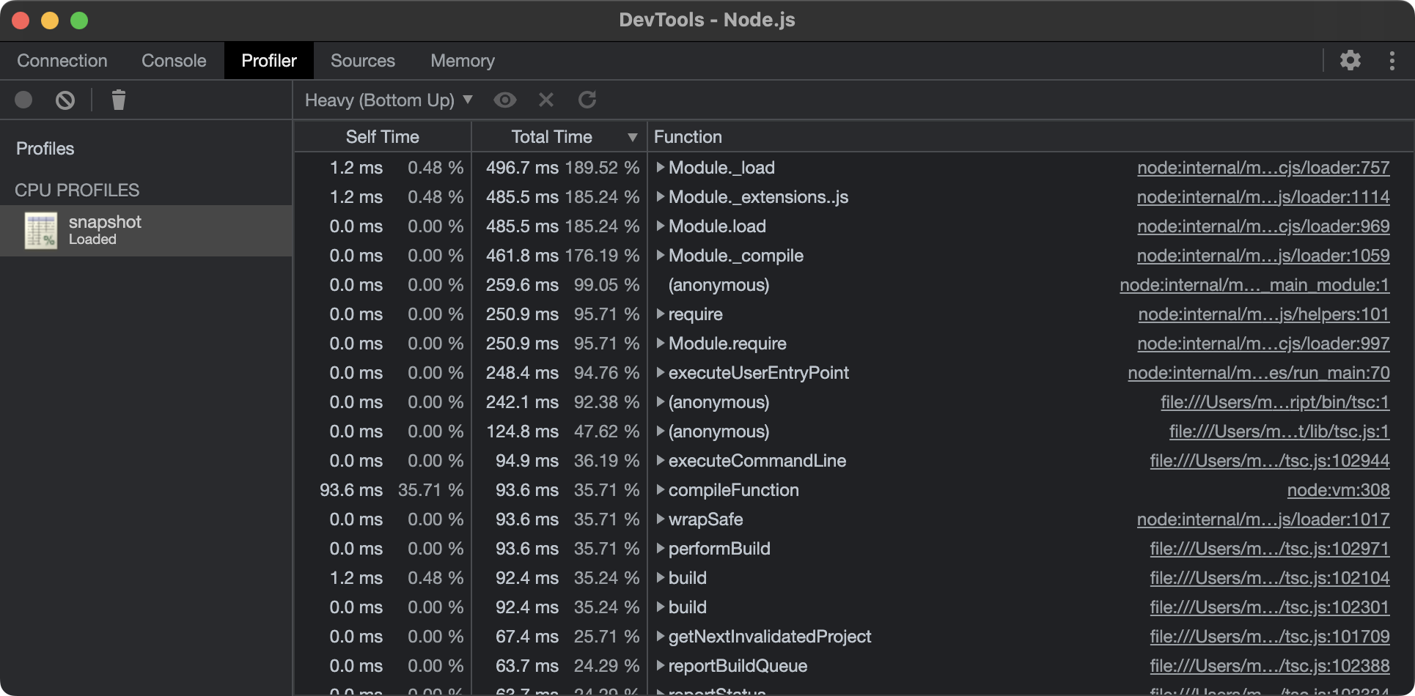Switch to the Memory tab
Image resolution: width=1415 pixels, height=696 pixels.
point(462,60)
